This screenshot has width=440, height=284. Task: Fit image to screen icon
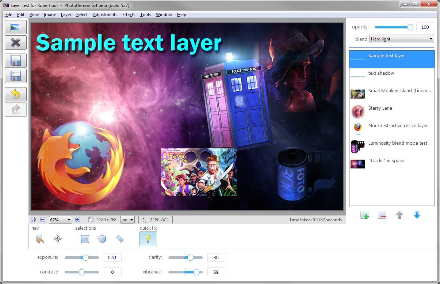pos(33,219)
